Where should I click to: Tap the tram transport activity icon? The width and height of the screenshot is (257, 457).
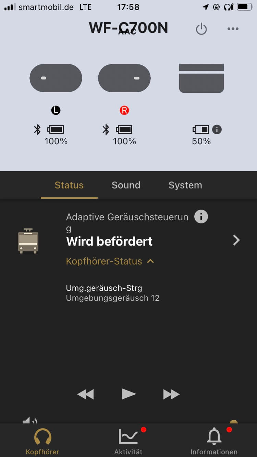tap(28, 240)
